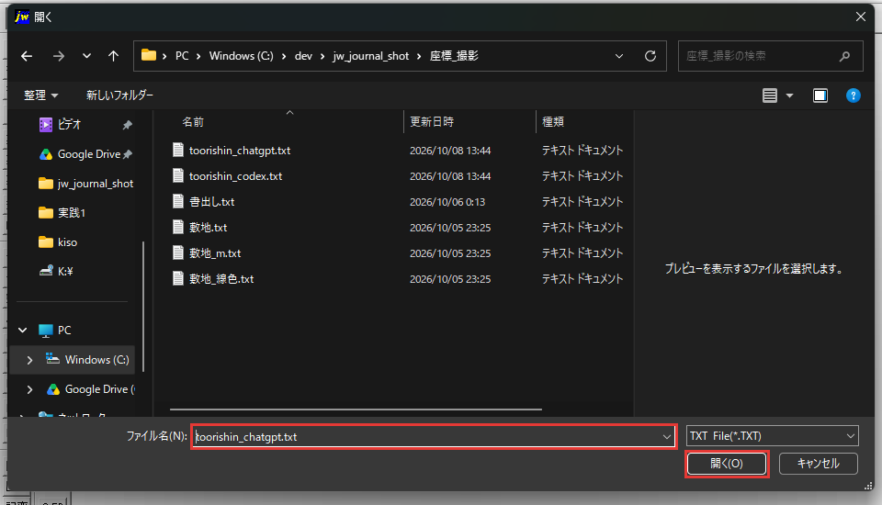882x505 pixels.
Task: Click キャンセル button
Action: [819, 464]
